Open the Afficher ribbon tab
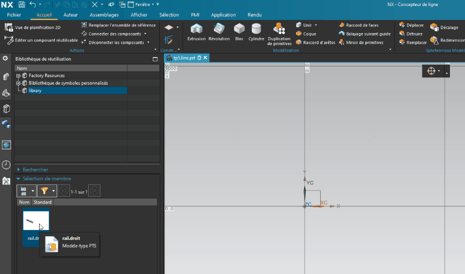This screenshot has width=465, height=274. (x=139, y=15)
